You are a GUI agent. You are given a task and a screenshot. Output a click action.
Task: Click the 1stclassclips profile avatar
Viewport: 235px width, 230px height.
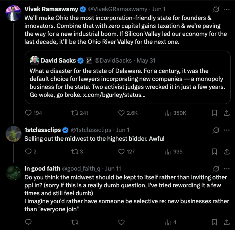tap(14, 134)
